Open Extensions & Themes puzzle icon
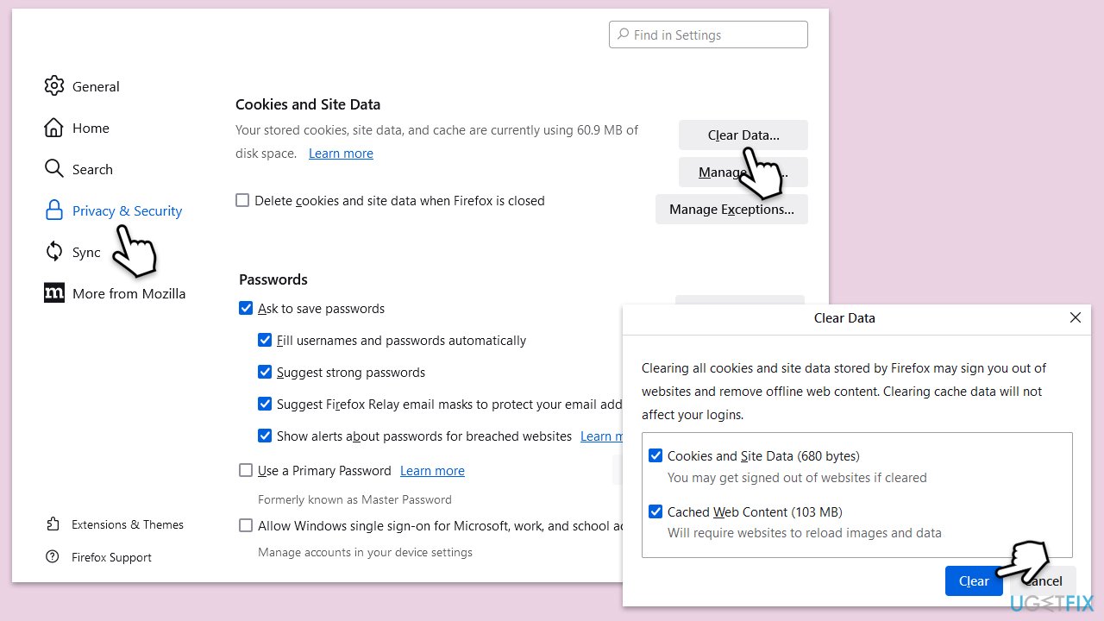The image size is (1104, 621). 53,524
